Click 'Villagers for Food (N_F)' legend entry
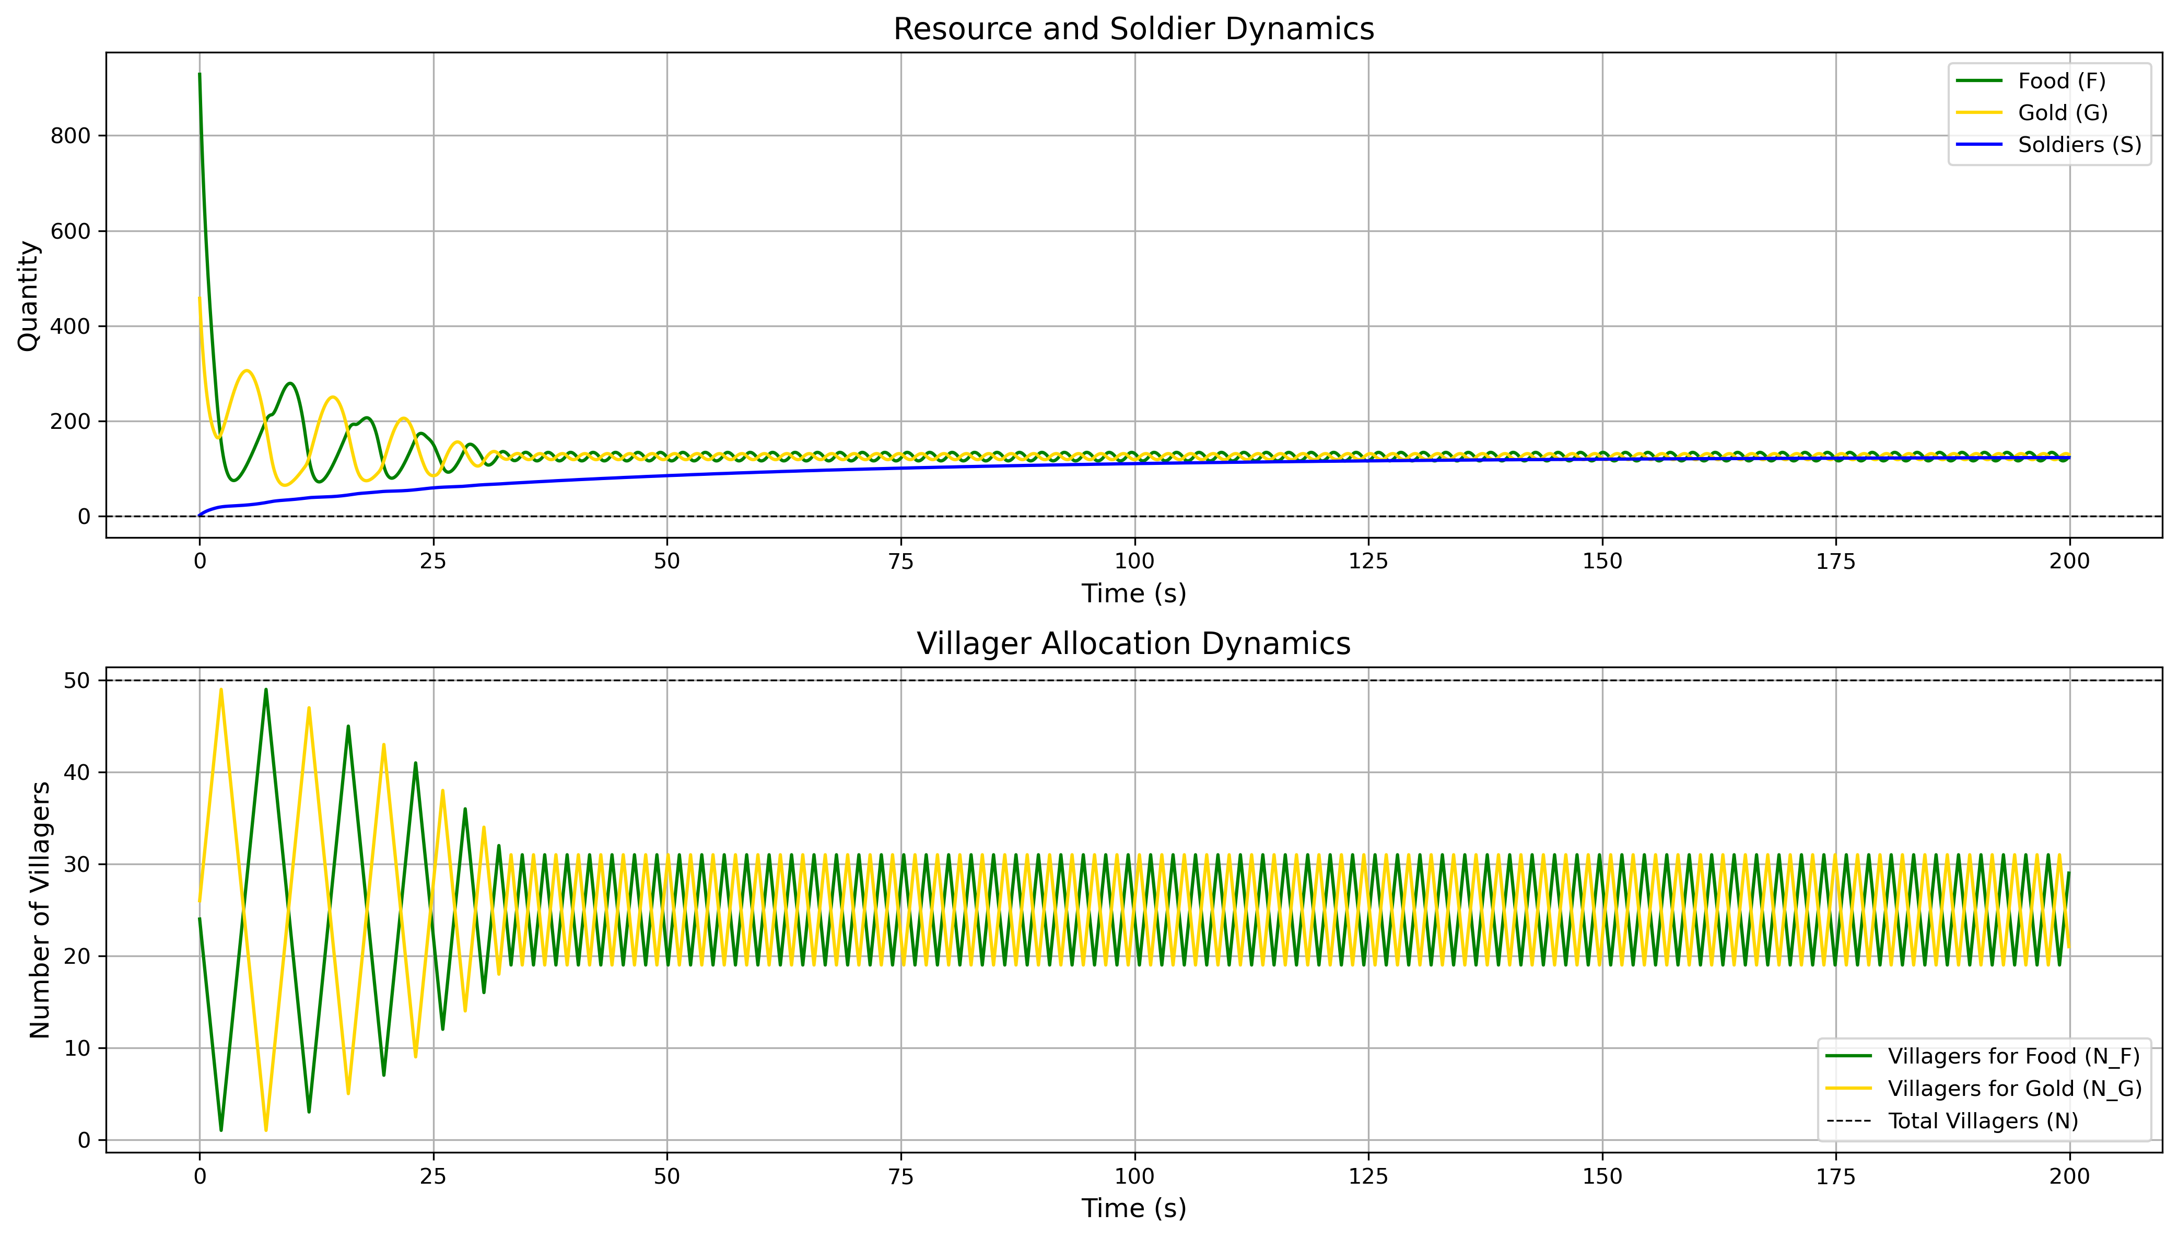The image size is (2178, 1238). click(2013, 1056)
